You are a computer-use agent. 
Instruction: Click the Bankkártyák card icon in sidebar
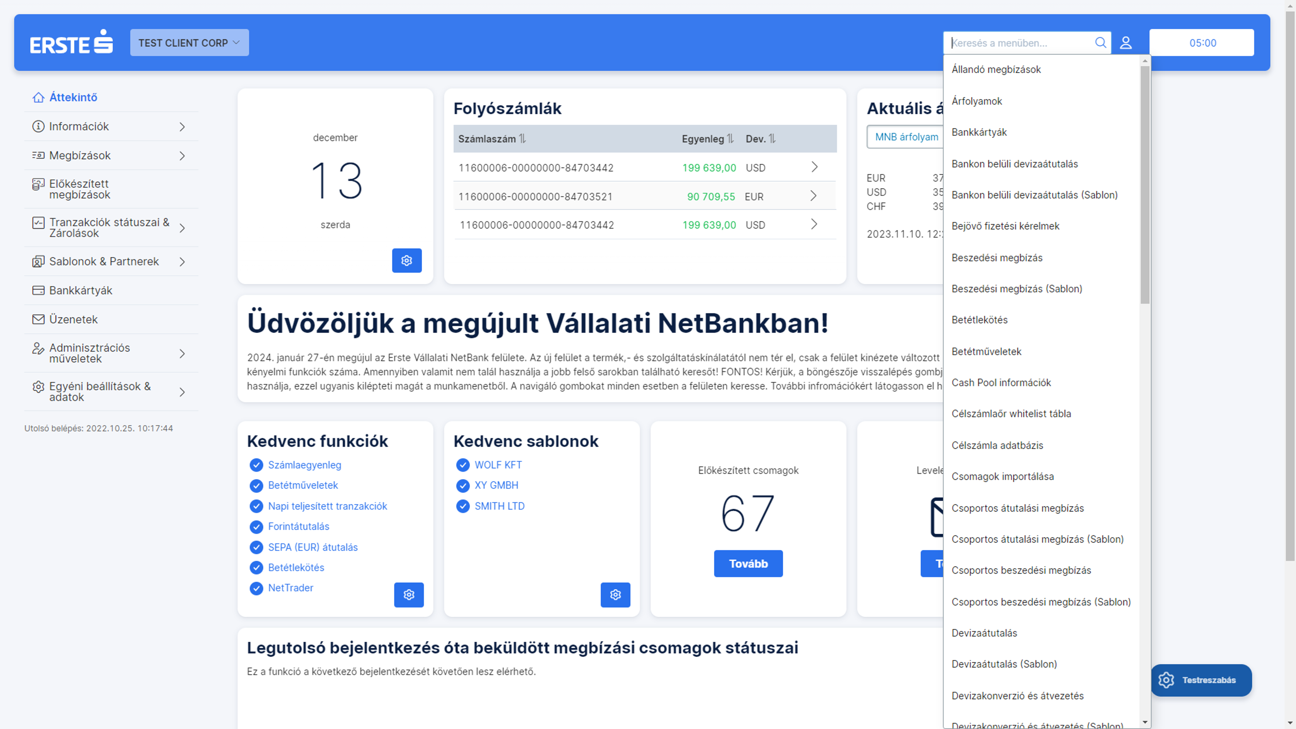pyautogui.click(x=38, y=290)
